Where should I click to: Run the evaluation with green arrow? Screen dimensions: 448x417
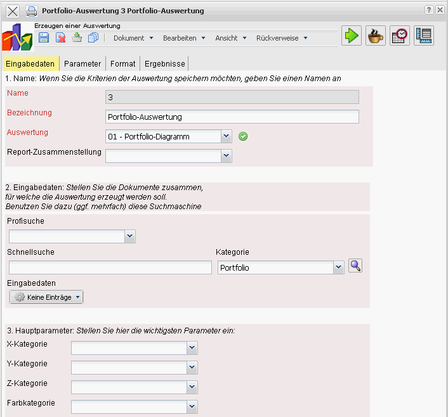pyautogui.click(x=351, y=36)
